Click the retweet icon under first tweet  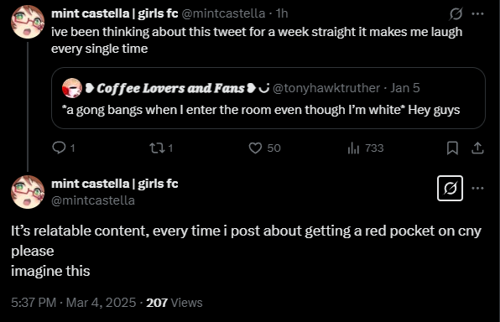click(157, 148)
